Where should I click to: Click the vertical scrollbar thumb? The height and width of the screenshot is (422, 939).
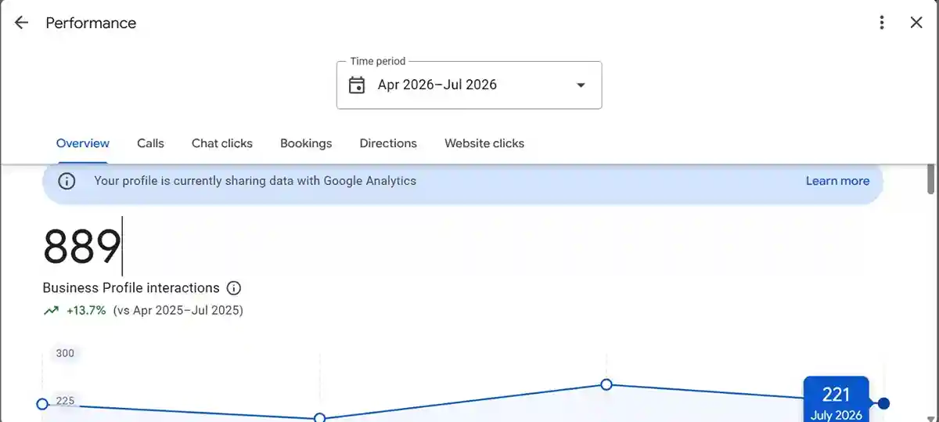[x=930, y=179]
